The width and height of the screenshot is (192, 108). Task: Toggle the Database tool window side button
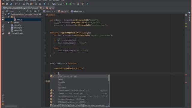tap(189, 16)
